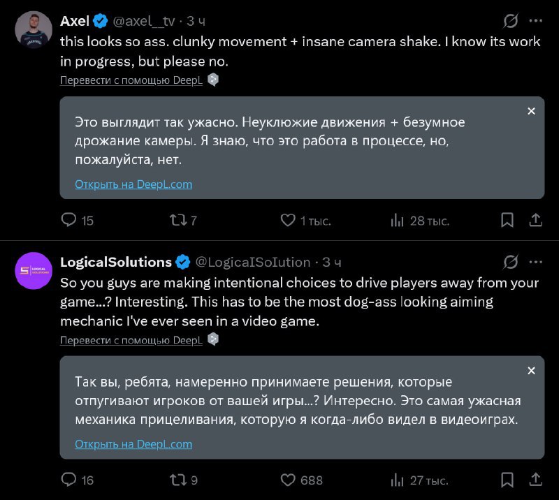Close LogicalSolutions' translation box

point(531,370)
